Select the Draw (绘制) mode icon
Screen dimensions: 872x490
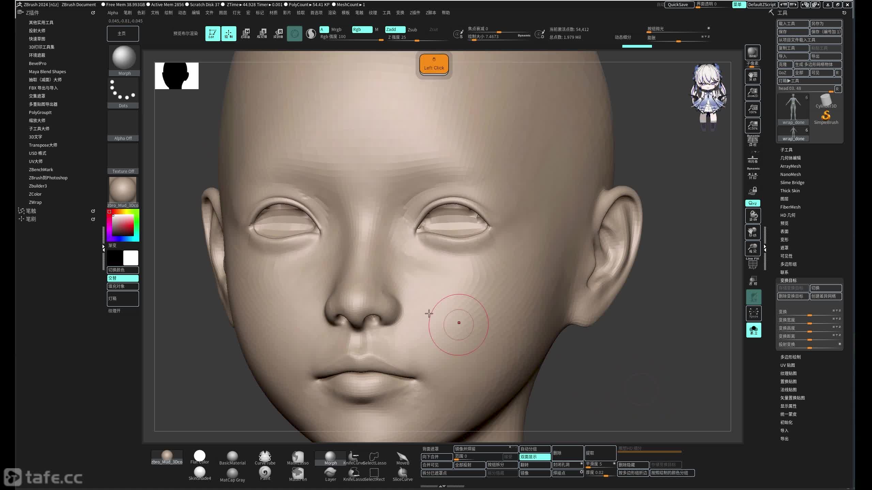tap(229, 34)
